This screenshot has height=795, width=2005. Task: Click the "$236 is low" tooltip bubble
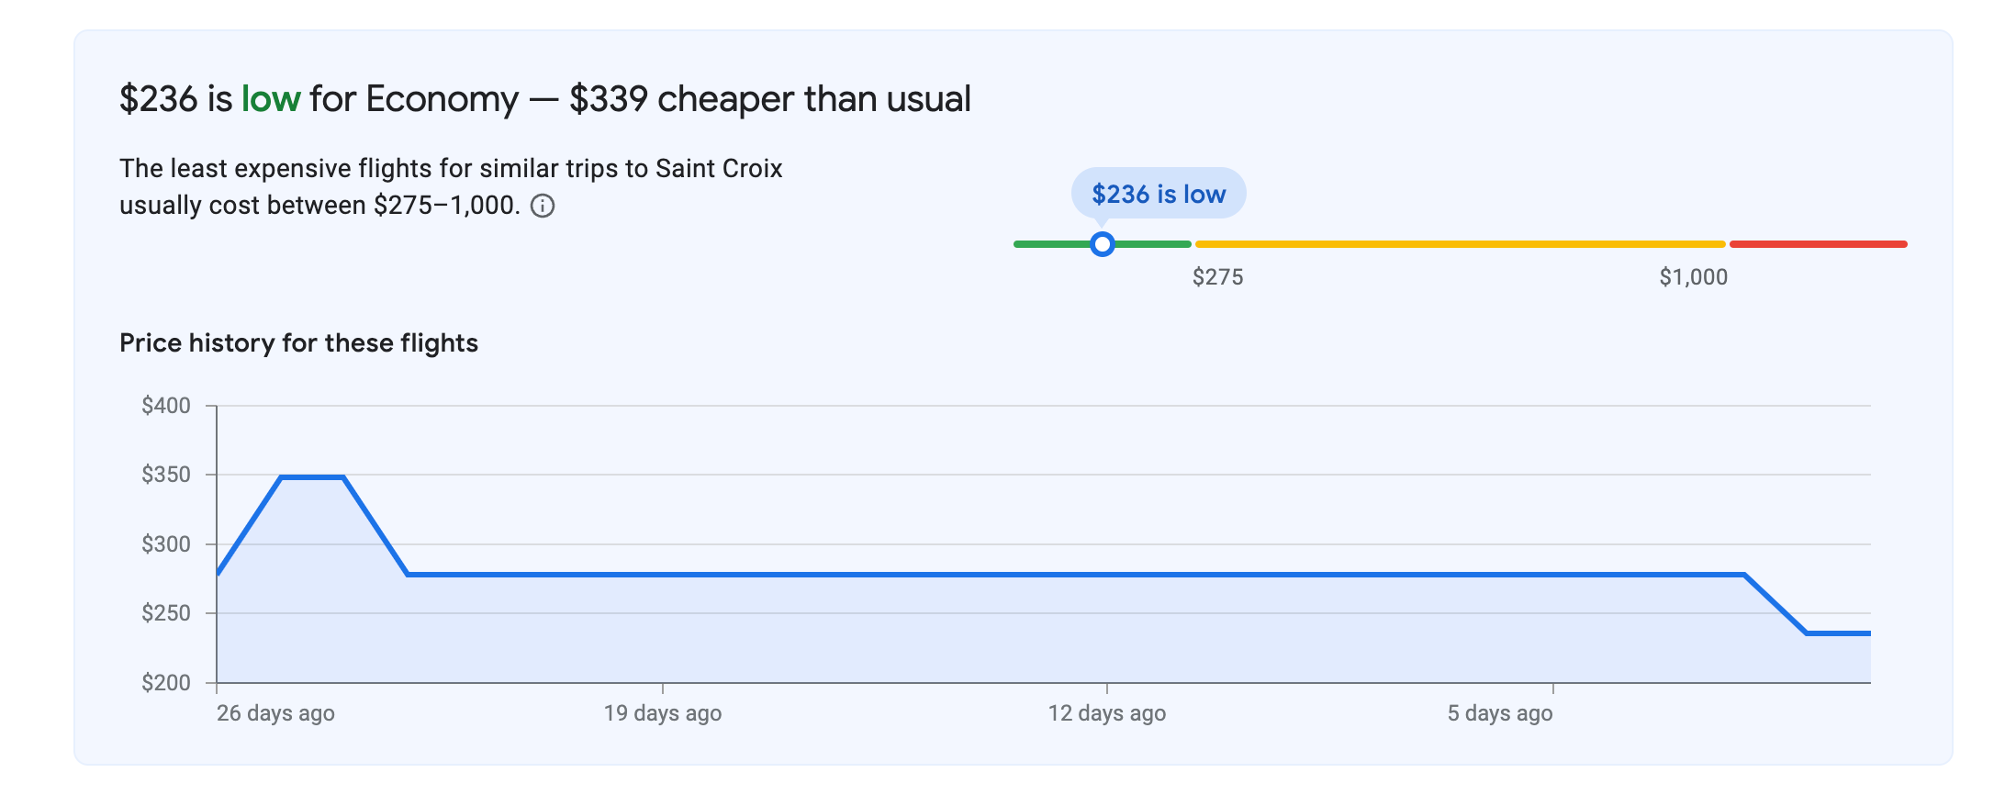(x=1158, y=194)
